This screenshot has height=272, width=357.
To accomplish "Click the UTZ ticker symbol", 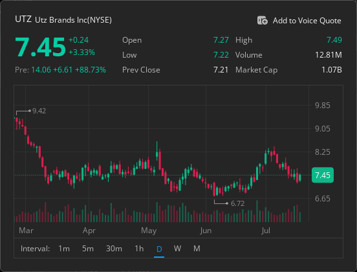I will [23, 19].
